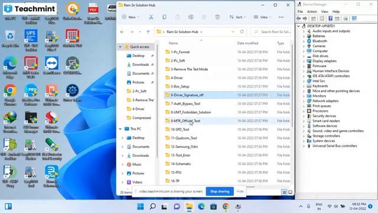The height and width of the screenshot is (213, 378).
Task: Click Device Manager back arrow toolbar icon
Action: [299, 18]
